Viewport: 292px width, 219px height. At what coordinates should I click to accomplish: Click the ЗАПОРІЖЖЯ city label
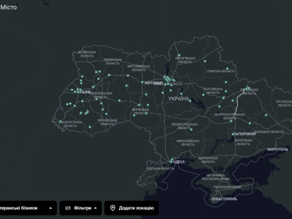tap(245, 134)
